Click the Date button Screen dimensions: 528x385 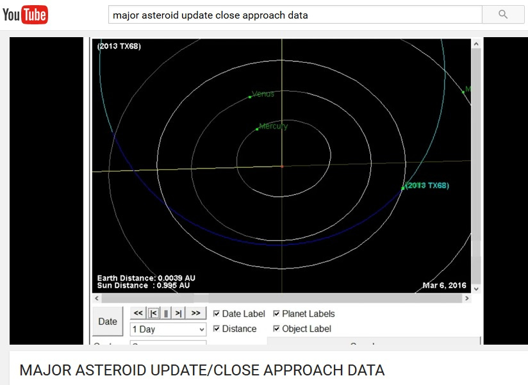point(108,322)
